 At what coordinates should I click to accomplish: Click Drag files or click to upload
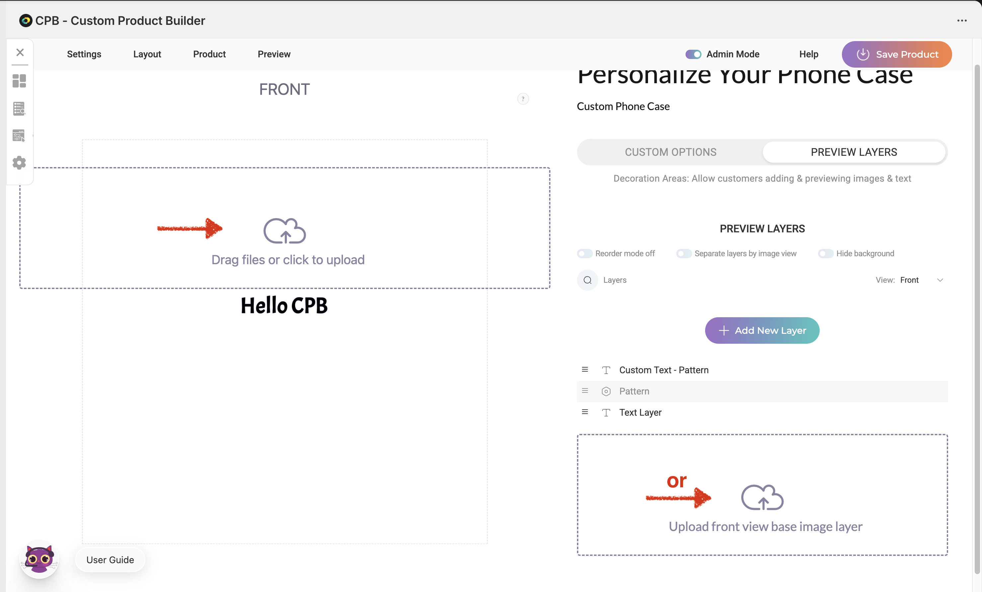click(x=288, y=260)
